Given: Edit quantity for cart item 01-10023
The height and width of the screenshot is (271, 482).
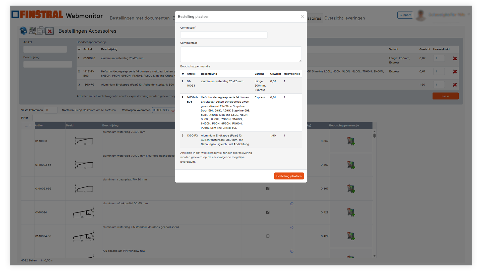Looking at the screenshot, I should 439,58.
